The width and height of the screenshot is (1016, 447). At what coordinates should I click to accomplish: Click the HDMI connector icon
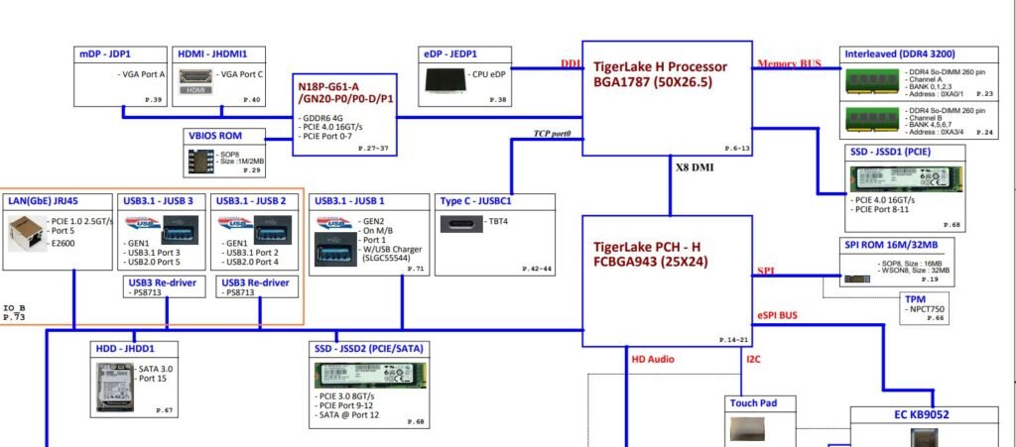(195, 79)
